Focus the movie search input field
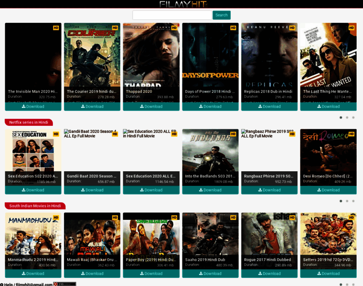 point(172,15)
